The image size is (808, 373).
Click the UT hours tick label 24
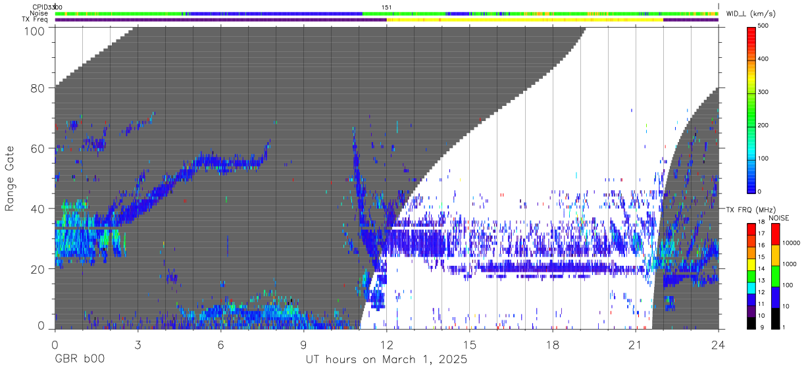pyautogui.click(x=719, y=344)
